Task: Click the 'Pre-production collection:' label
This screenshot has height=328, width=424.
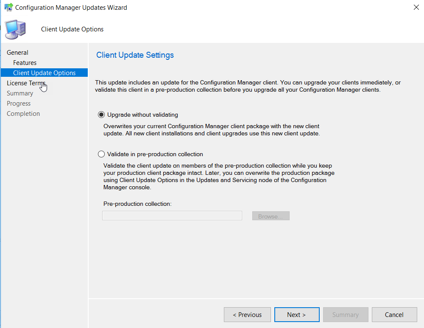Action: [137, 204]
